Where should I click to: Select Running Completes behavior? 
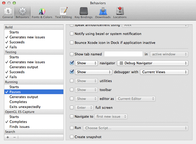click(34, 102)
